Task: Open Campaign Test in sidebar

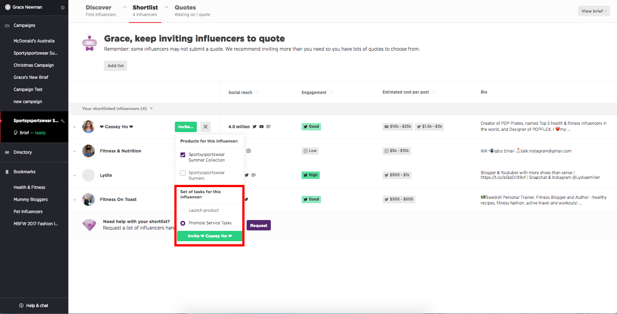Action: click(29, 90)
